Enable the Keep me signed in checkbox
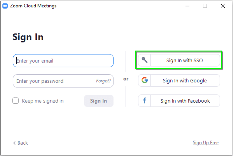This screenshot has height=156, width=233. (16, 101)
